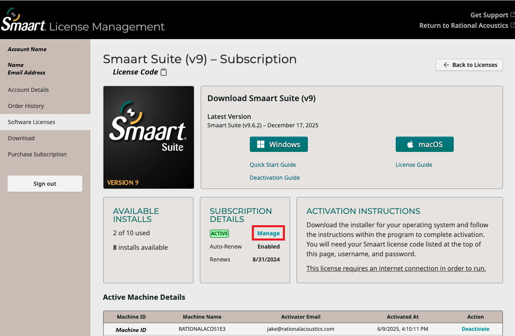
Task: Click '8 installs available' text
Action: [x=140, y=247]
